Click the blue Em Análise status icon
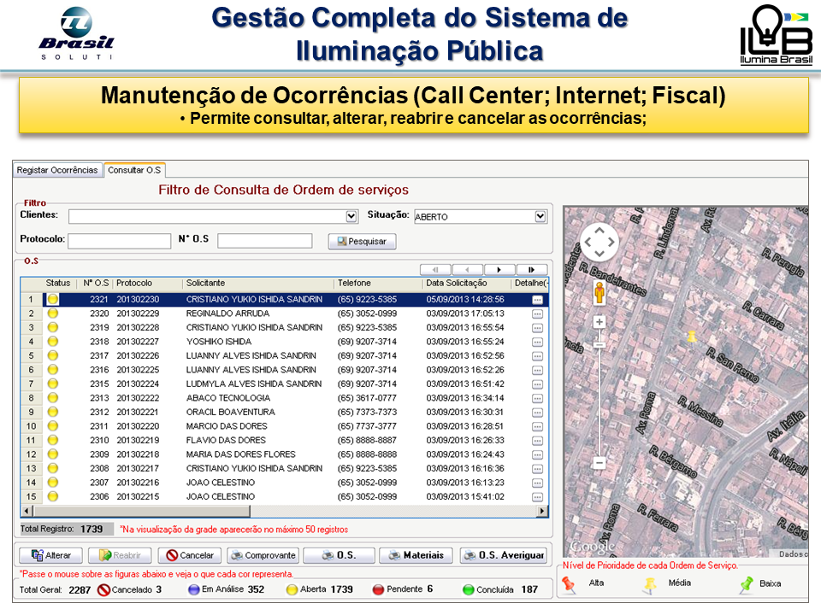The height and width of the screenshot is (615, 821). click(x=194, y=589)
